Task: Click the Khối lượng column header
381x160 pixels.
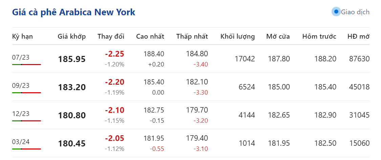Action: (x=237, y=36)
